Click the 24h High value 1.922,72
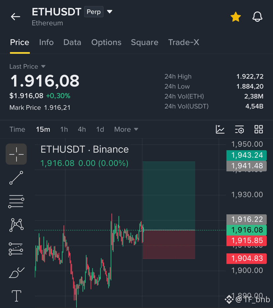The image size is (273, 308). [x=250, y=76]
